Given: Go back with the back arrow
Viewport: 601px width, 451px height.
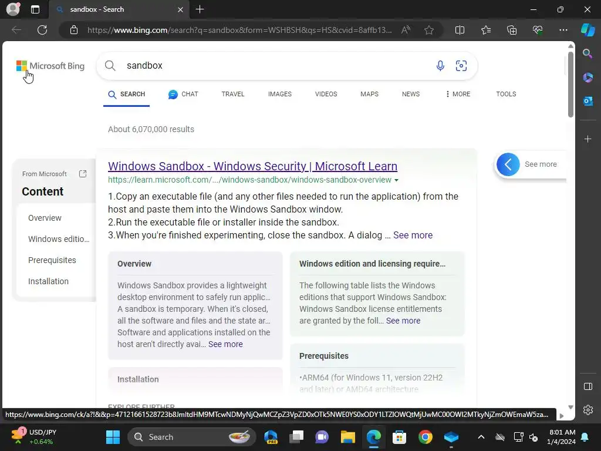Looking at the screenshot, I should point(16,30).
